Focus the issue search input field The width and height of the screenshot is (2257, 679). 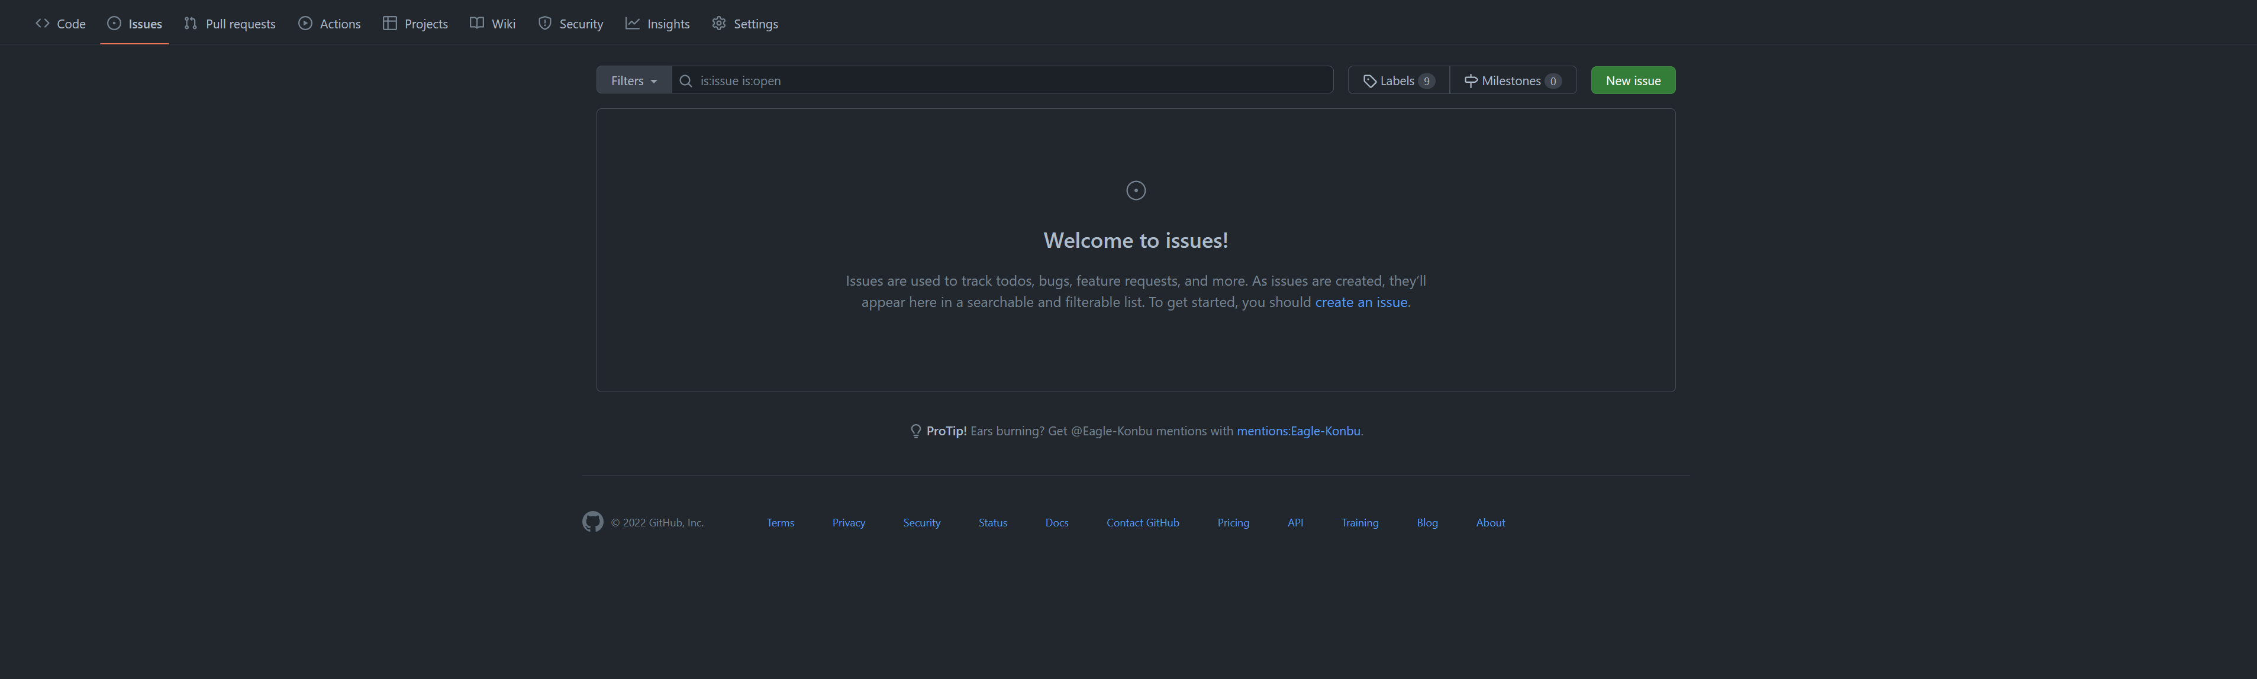coord(1008,80)
